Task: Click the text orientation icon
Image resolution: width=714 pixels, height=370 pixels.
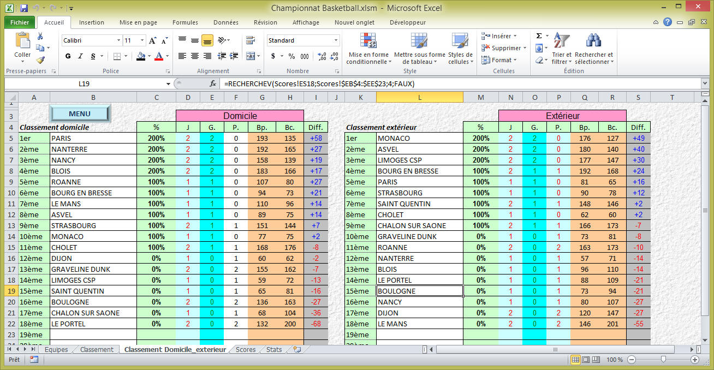Action: (x=222, y=40)
